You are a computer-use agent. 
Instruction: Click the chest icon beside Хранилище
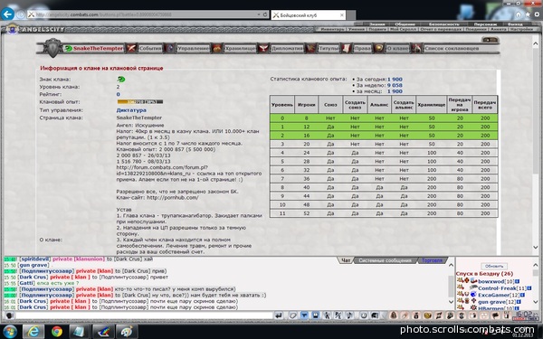(217, 48)
